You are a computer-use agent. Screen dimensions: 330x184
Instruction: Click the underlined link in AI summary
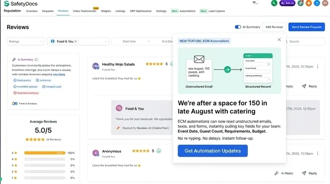(59, 74)
